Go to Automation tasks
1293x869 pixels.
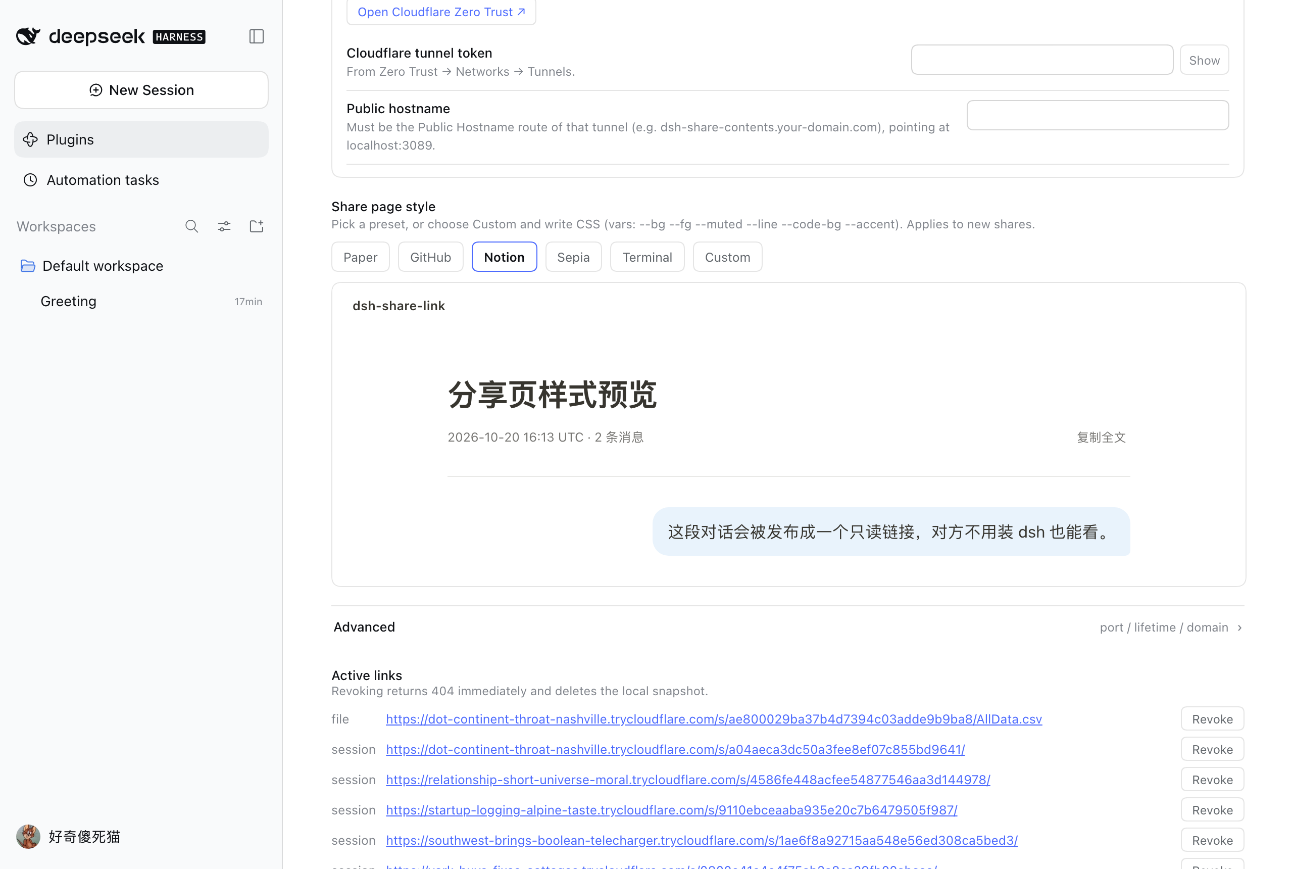click(141, 180)
